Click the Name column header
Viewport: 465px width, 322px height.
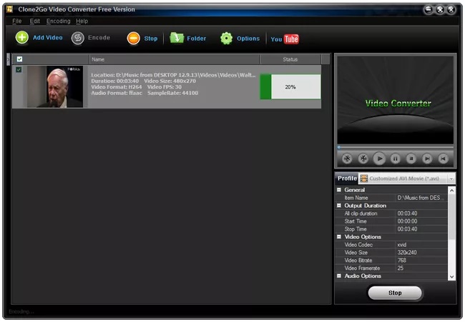[x=175, y=59]
